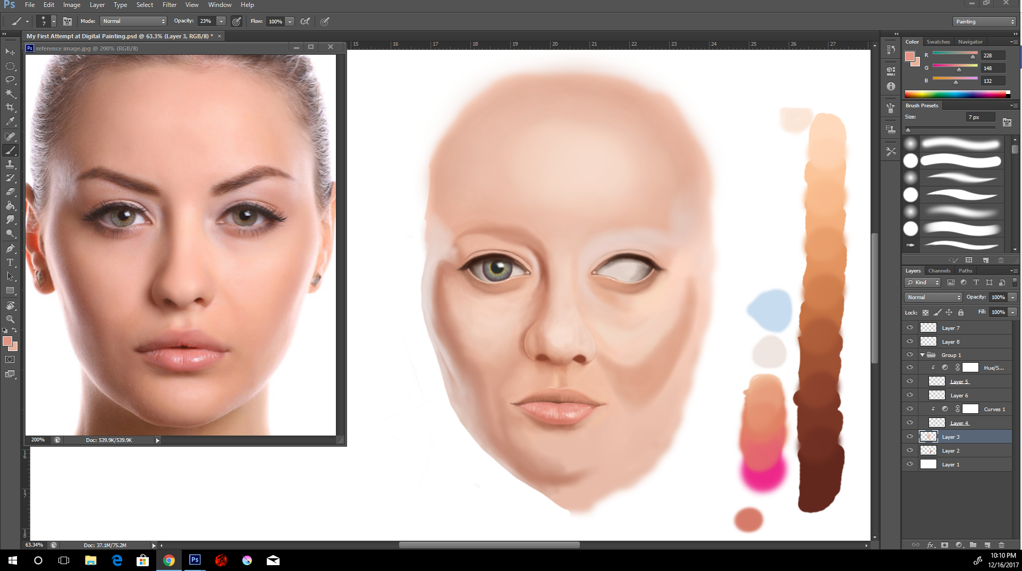Open the Flow slider dropdown arrow
The width and height of the screenshot is (1022, 571).
[290, 21]
